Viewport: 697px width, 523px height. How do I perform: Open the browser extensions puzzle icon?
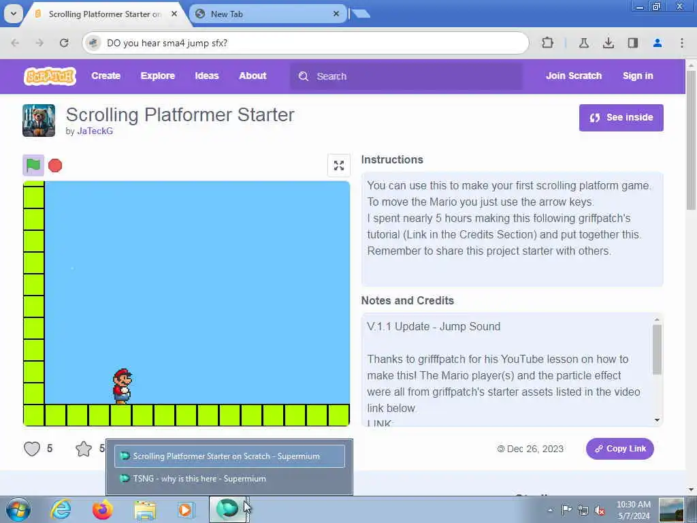tap(548, 43)
